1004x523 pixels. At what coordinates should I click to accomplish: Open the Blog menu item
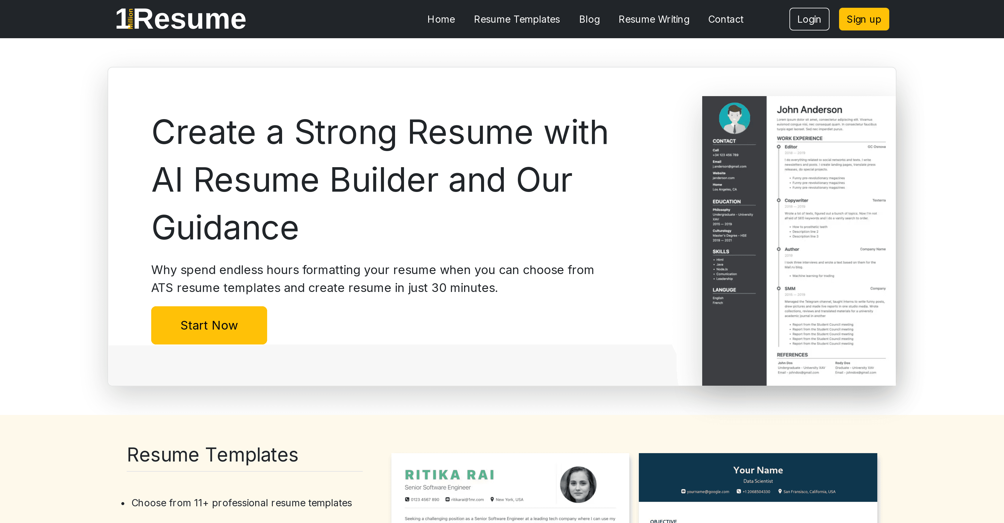coord(589,19)
